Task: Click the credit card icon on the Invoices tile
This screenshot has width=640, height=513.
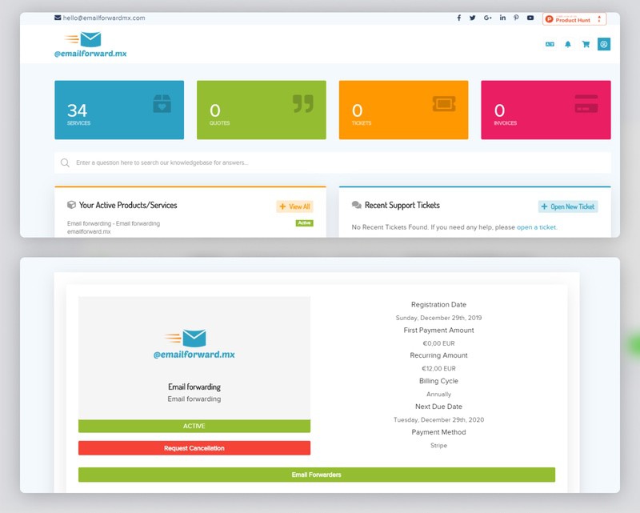Action: tap(586, 104)
